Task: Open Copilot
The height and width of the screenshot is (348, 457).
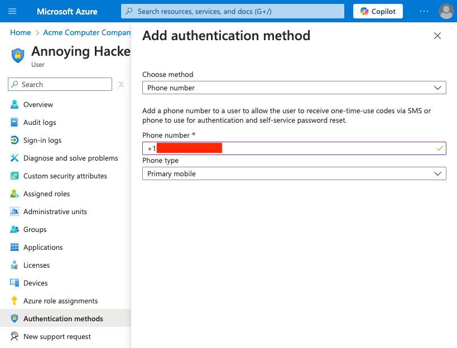Action: pos(378,11)
